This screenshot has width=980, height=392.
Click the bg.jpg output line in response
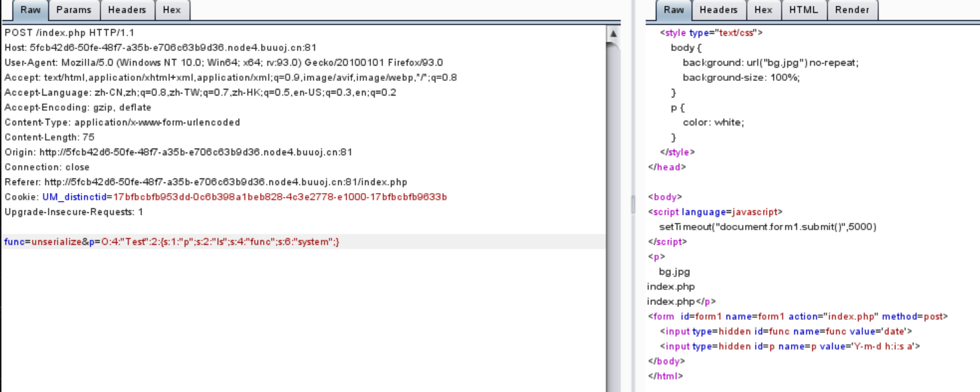click(x=675, y=272)
